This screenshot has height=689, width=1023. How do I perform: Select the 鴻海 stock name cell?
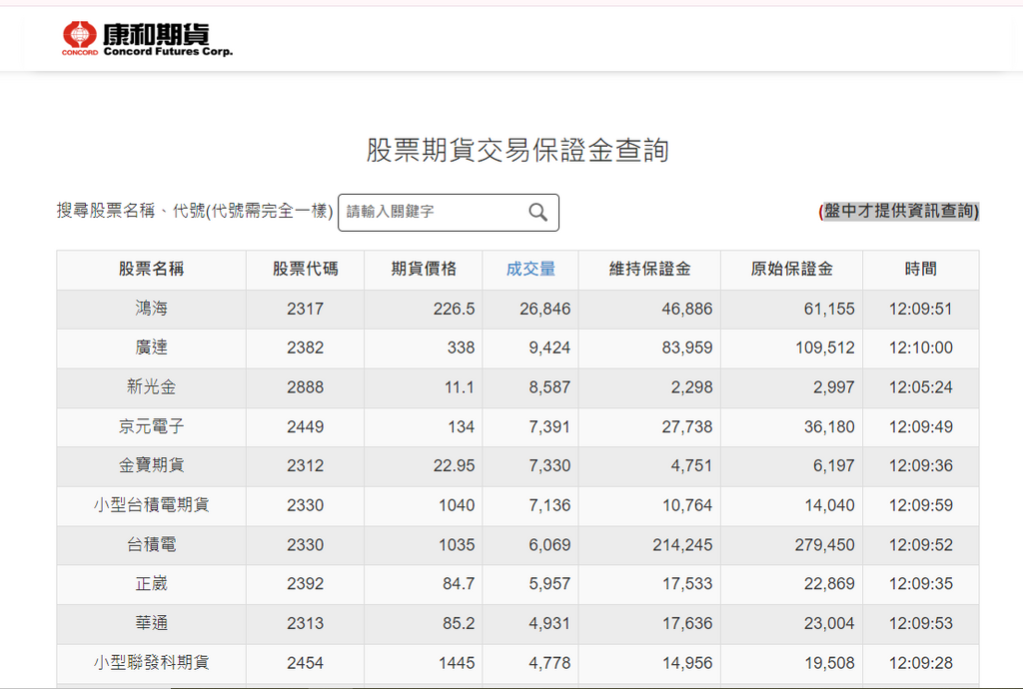(x=152, y=309)
